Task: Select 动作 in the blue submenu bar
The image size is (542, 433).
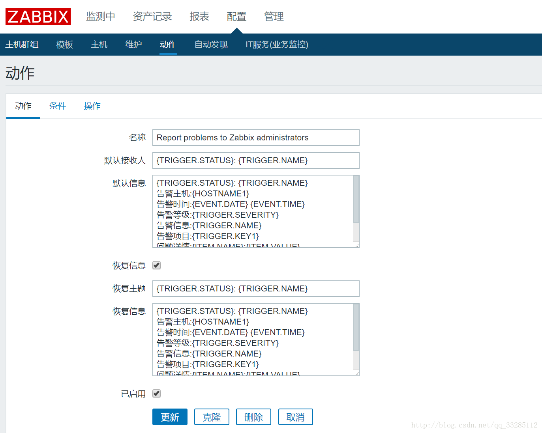Action: (168, 45)
